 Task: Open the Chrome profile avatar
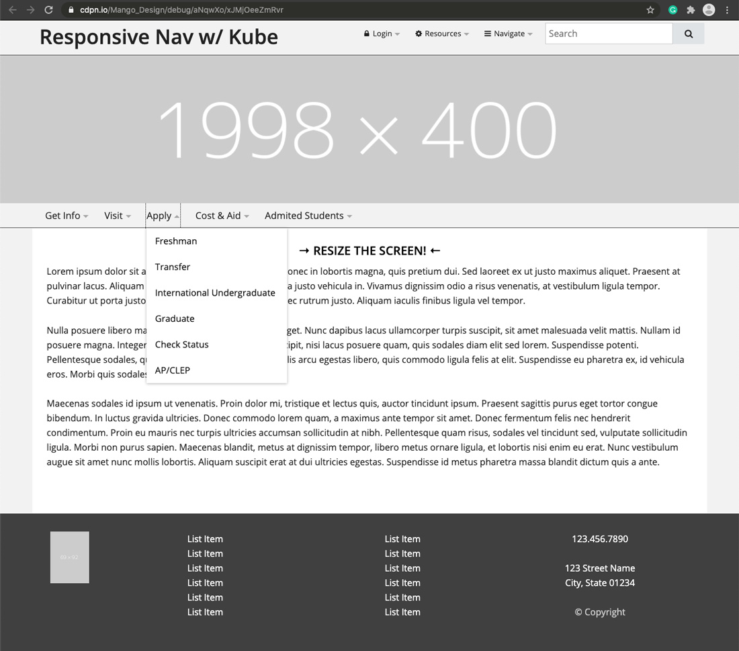coord(709,10)
